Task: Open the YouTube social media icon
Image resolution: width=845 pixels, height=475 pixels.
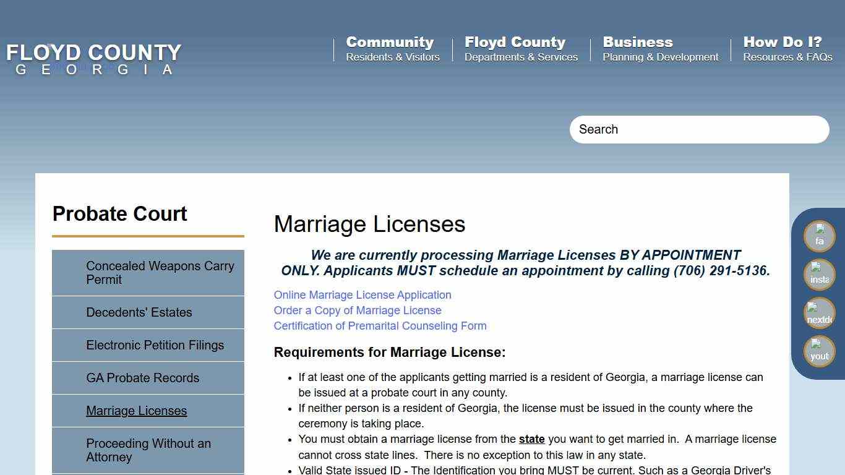Action: [x=819, y=351]
